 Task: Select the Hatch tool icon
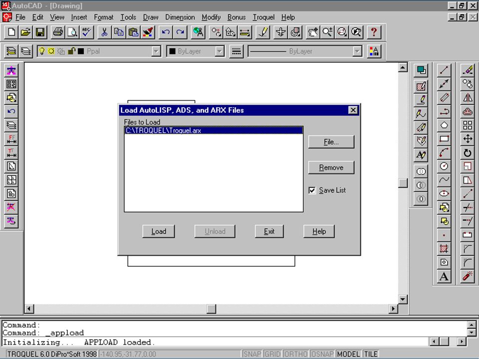444,248
